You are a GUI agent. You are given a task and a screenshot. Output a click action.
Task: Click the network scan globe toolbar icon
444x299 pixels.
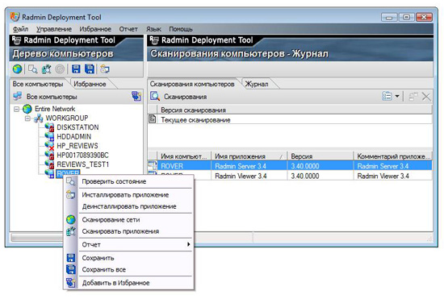[x=17, y=69]
